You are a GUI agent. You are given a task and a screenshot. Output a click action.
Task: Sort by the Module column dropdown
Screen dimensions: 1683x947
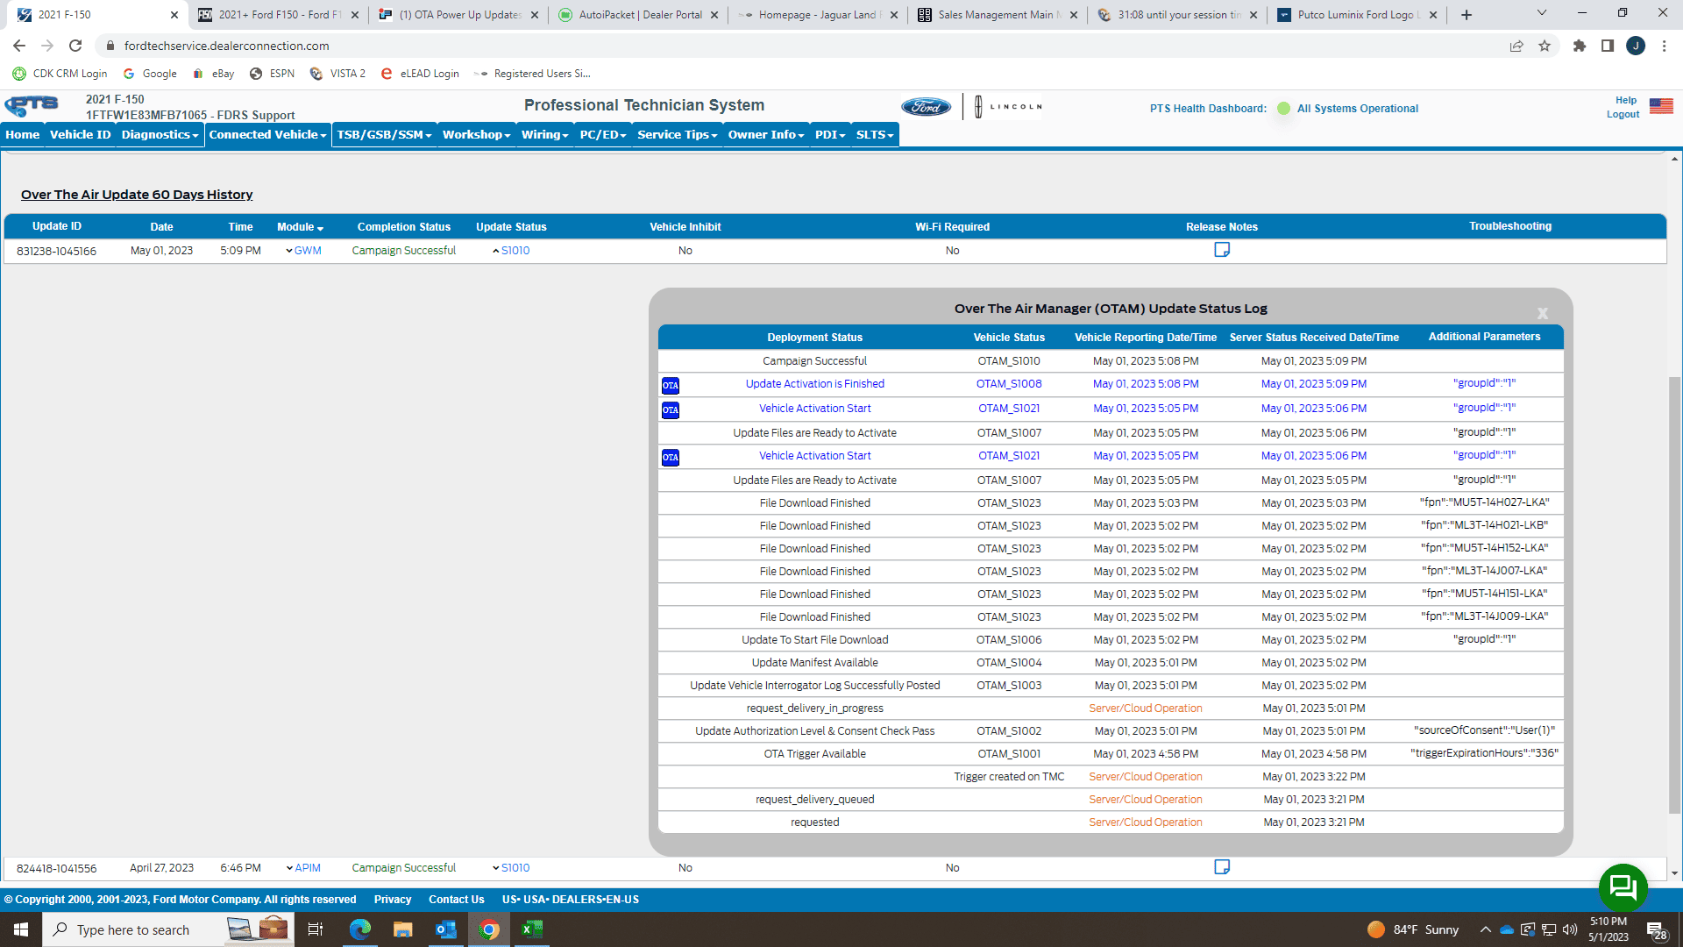[300, 227]
